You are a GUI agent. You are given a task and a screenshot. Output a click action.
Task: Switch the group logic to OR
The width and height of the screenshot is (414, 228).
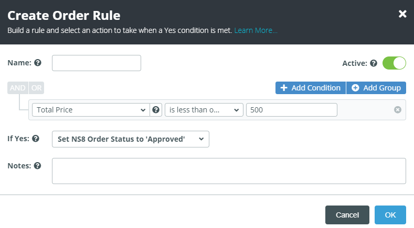click(36, 88)
